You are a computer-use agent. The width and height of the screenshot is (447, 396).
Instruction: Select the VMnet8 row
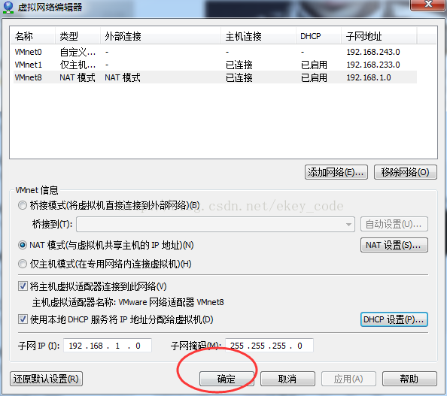(215, 77)
